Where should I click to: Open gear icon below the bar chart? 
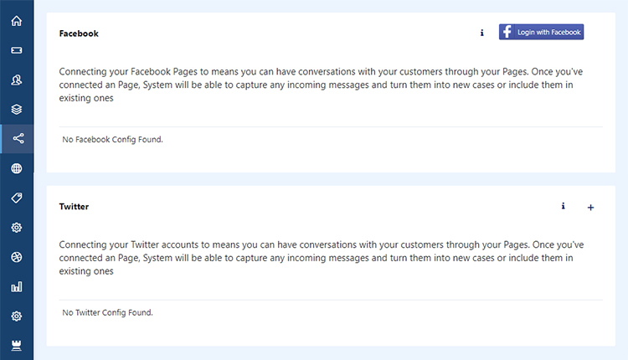[x=17, y=316]
